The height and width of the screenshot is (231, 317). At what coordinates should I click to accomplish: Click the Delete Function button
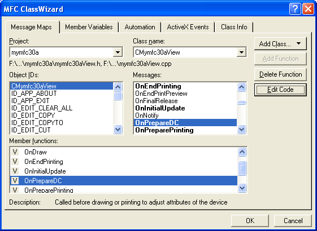(x=280, y=74)
